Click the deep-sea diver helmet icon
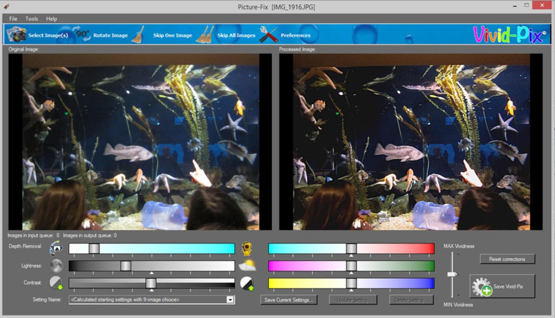This screenshot has height=318, width=555. (x=247, y=249)
